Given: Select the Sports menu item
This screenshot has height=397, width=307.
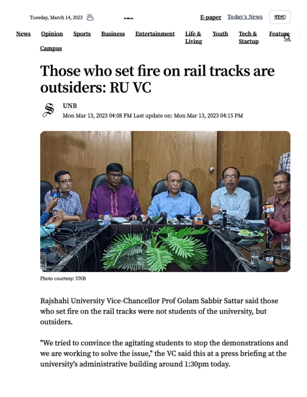Looking at the screenshot, I should pyautogui.click(x=82, y=34).
